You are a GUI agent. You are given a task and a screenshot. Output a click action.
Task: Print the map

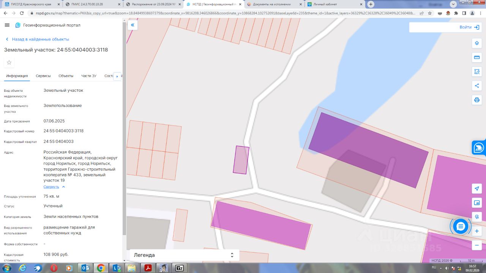tap(477, 100)
